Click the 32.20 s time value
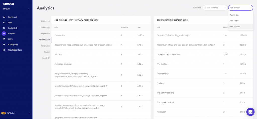 [243, 45]
